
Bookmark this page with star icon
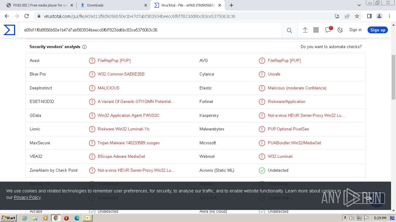(x=357, y=16)
